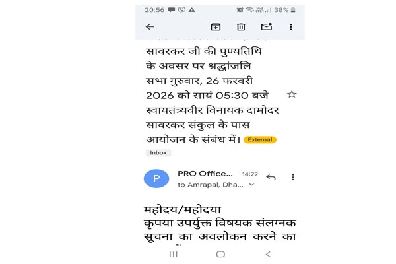Image resolution: width=396 pixels, height=264 pixels.
Task: Expand recipient details chevron near Amrapal
Action: pyautogui.click(x=251, y=185)
